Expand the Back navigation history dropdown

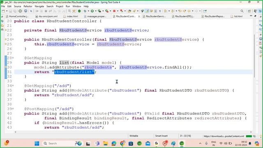coord(192,11)
